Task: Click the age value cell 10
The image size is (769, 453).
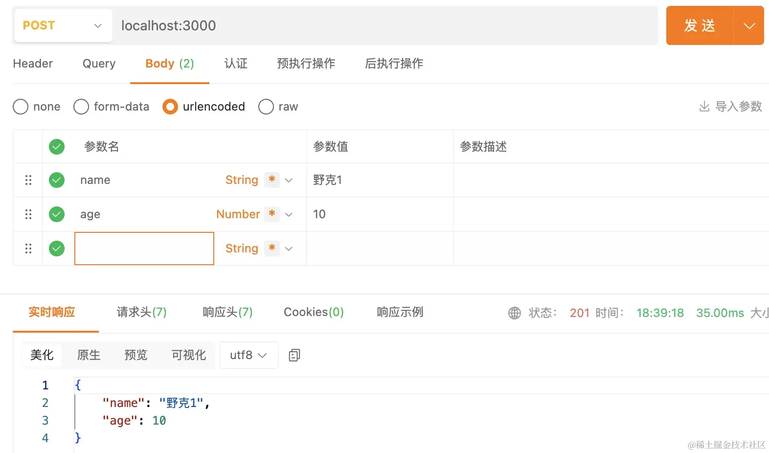Action: click(380, 214)
